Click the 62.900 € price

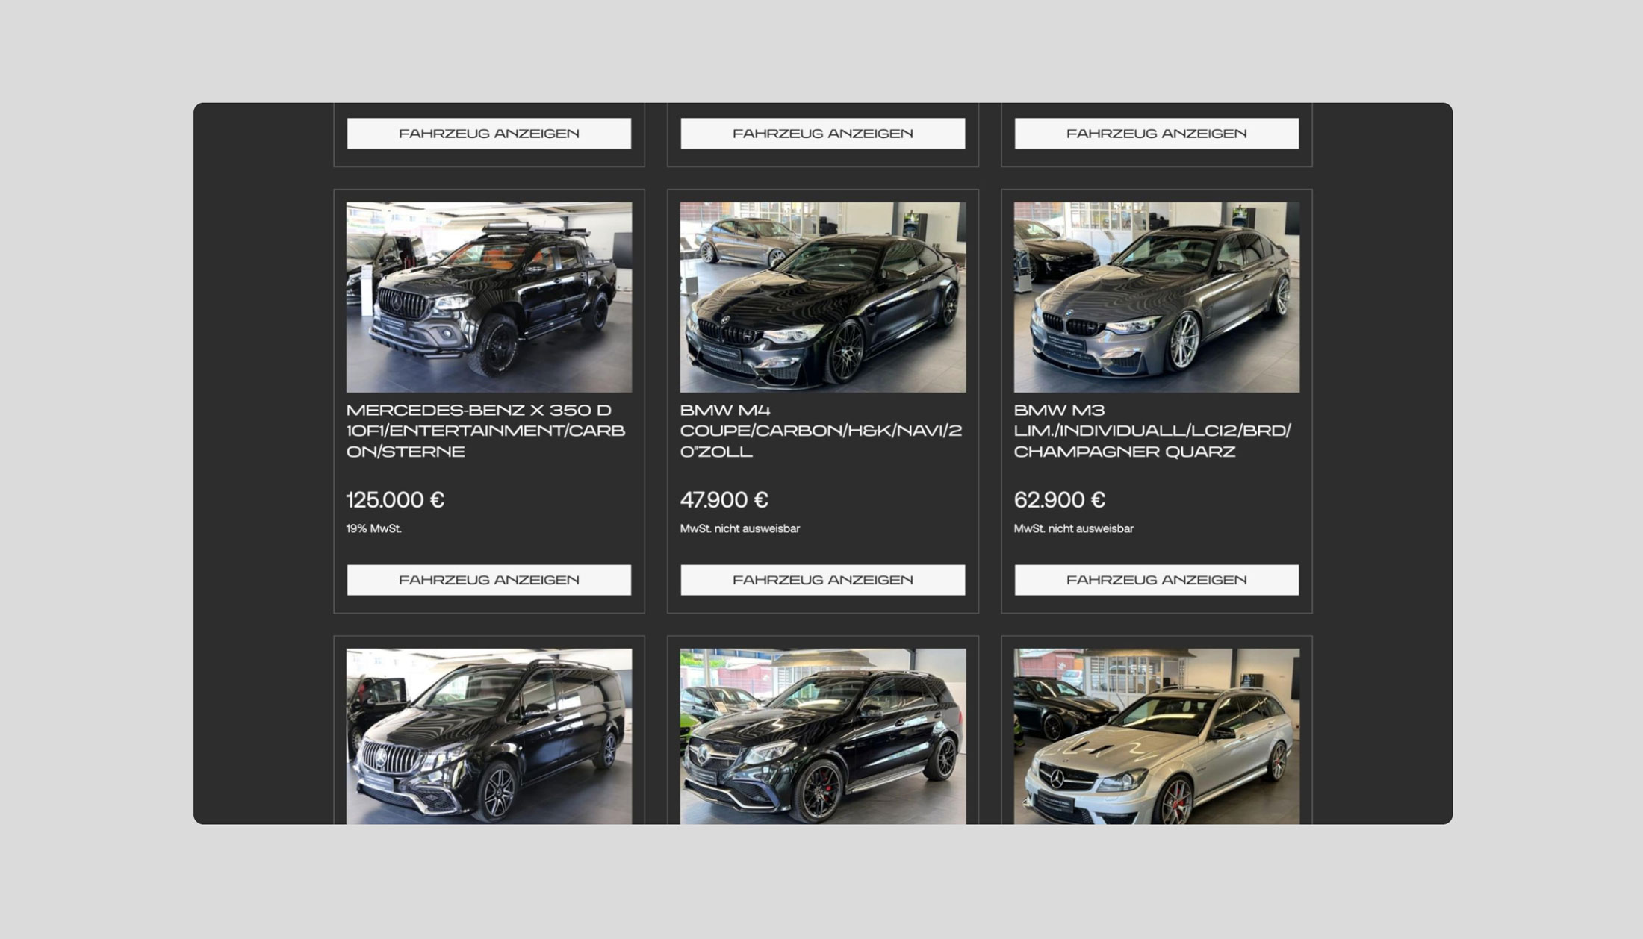tap(1060, 499)
